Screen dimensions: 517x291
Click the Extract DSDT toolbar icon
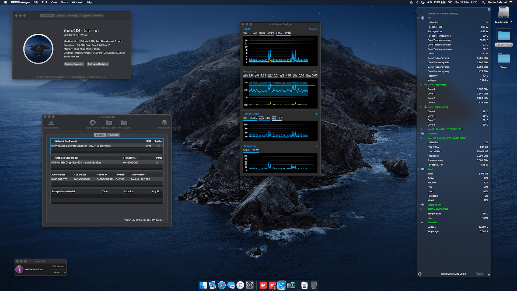pyautogui.click(x=51, y=123)
